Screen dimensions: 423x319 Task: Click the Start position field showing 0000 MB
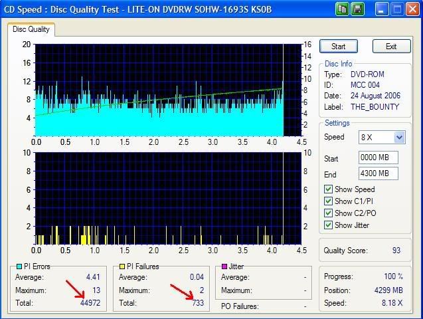pos(378,158)
